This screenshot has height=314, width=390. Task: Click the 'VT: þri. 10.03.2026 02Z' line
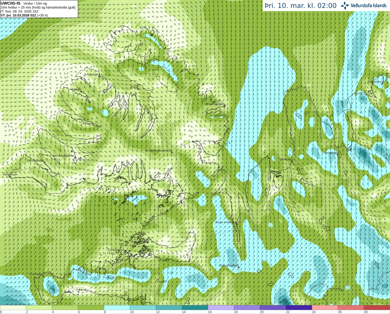pos(18,15)
